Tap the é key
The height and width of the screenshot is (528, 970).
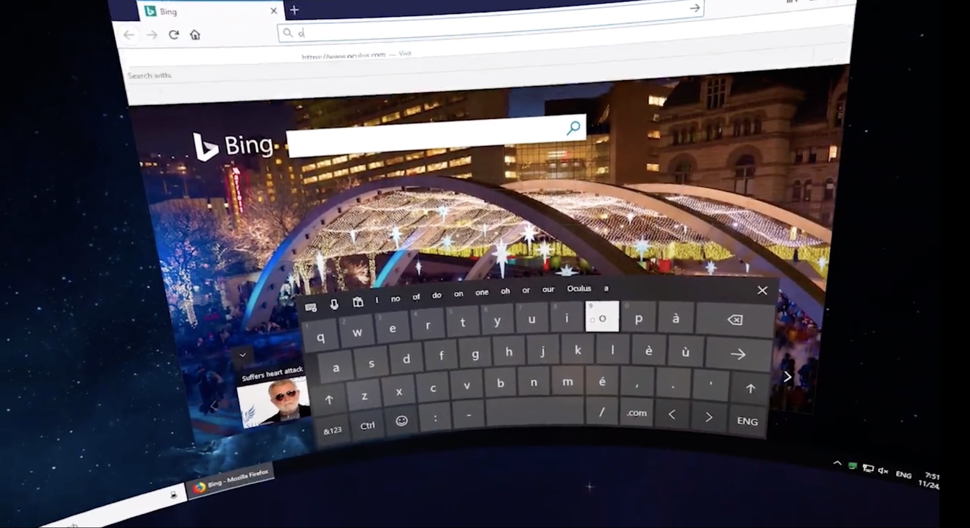click(602, 381)
